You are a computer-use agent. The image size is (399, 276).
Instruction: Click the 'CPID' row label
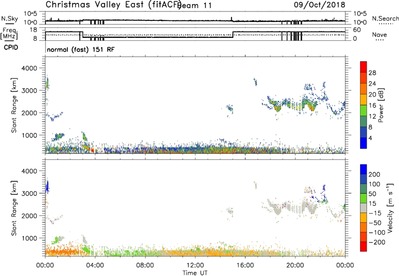tap(10, 47)
